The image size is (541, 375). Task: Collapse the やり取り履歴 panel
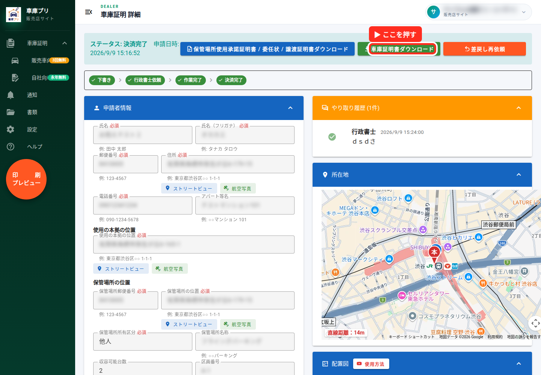519,108
